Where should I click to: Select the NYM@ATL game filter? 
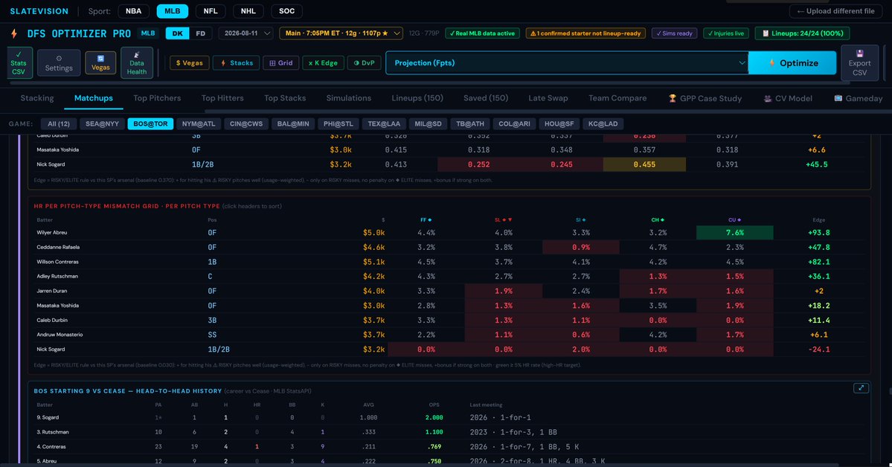tap(199, 123)
